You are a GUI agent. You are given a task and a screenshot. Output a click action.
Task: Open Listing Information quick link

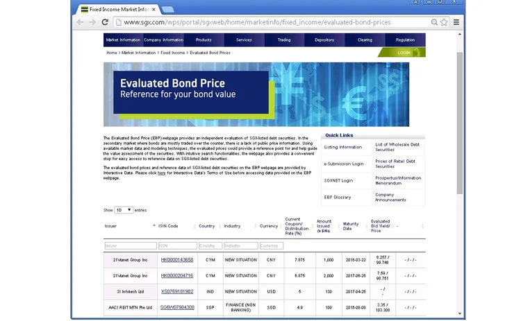point(343,147)
